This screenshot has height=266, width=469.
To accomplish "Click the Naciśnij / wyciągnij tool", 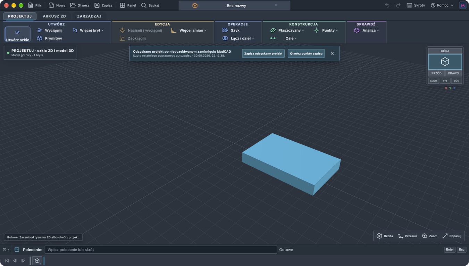I will tap(141, 30).
